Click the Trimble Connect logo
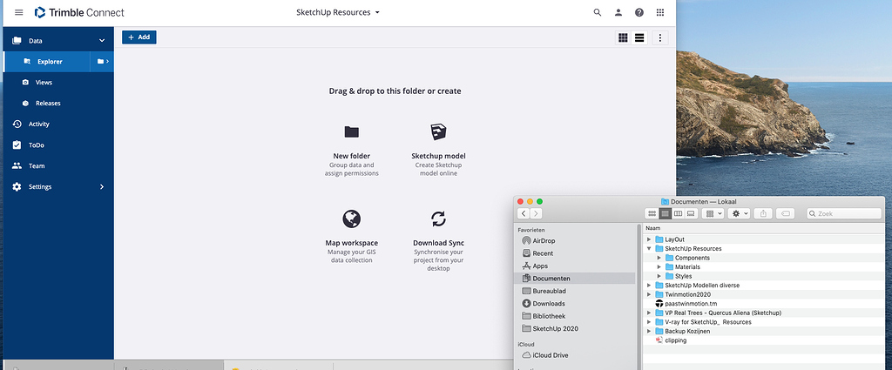This screenshot has width=892, height=370. [79, 12]
